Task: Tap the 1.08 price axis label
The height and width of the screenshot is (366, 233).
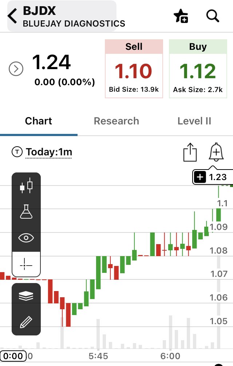Action: (x=218, y=250)
